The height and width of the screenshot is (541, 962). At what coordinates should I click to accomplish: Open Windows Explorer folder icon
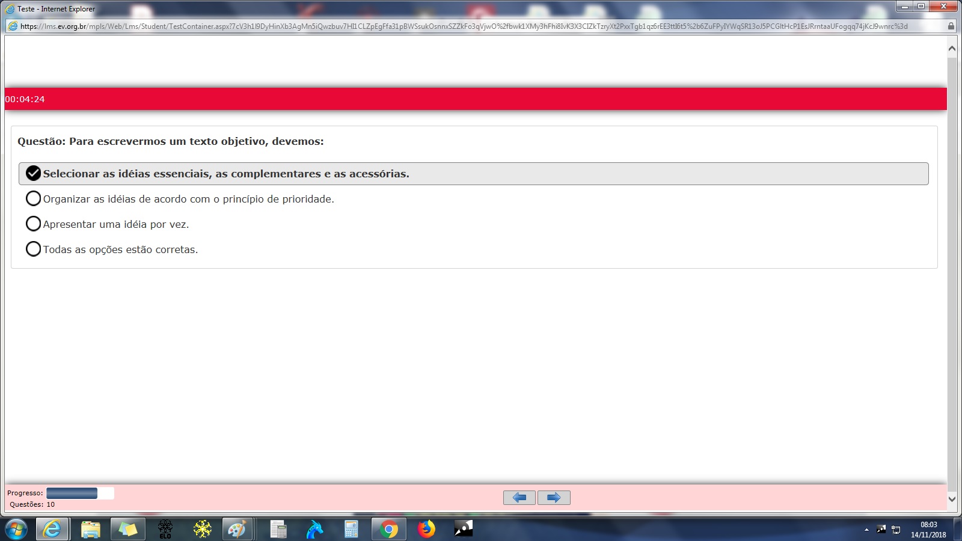point(90,530)
